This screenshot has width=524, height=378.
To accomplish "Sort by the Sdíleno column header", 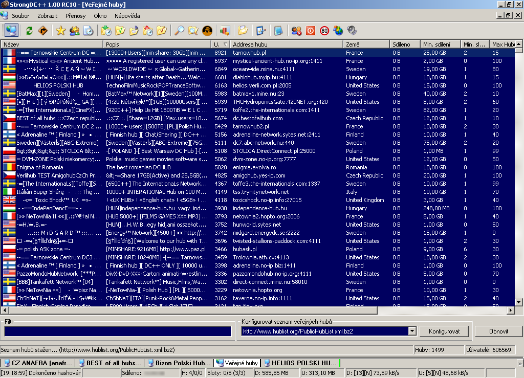I will pos(405,45).
